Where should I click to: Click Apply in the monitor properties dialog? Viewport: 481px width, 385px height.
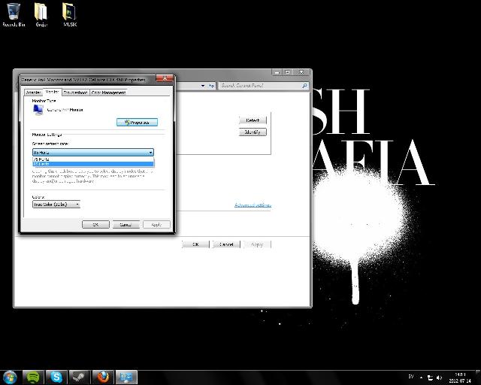pyautogui.click(x=156, y=225)
